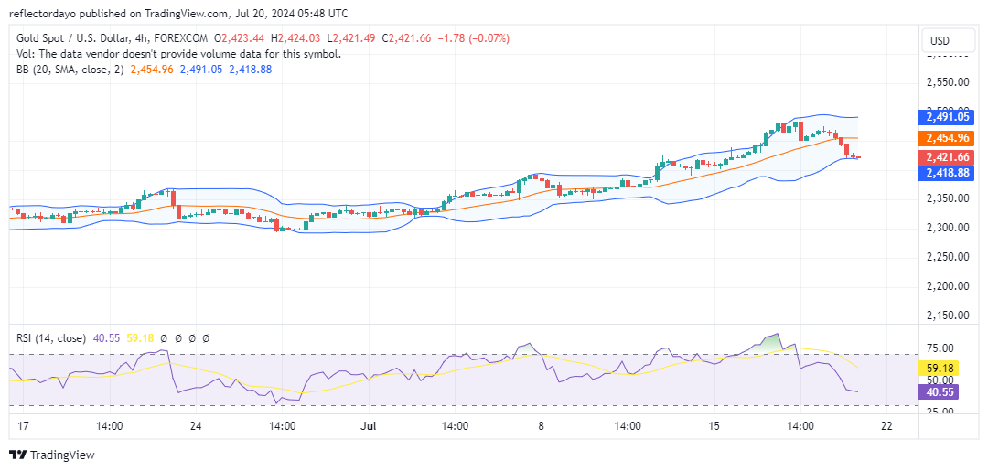Click the 2,200.00 price axis label
This screenshot has width=988, height=471.
[947, 286]
